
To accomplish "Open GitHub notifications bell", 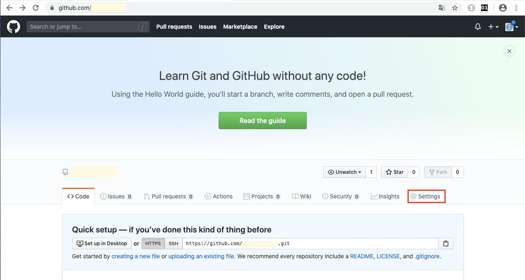I will (x=478, y=27).
